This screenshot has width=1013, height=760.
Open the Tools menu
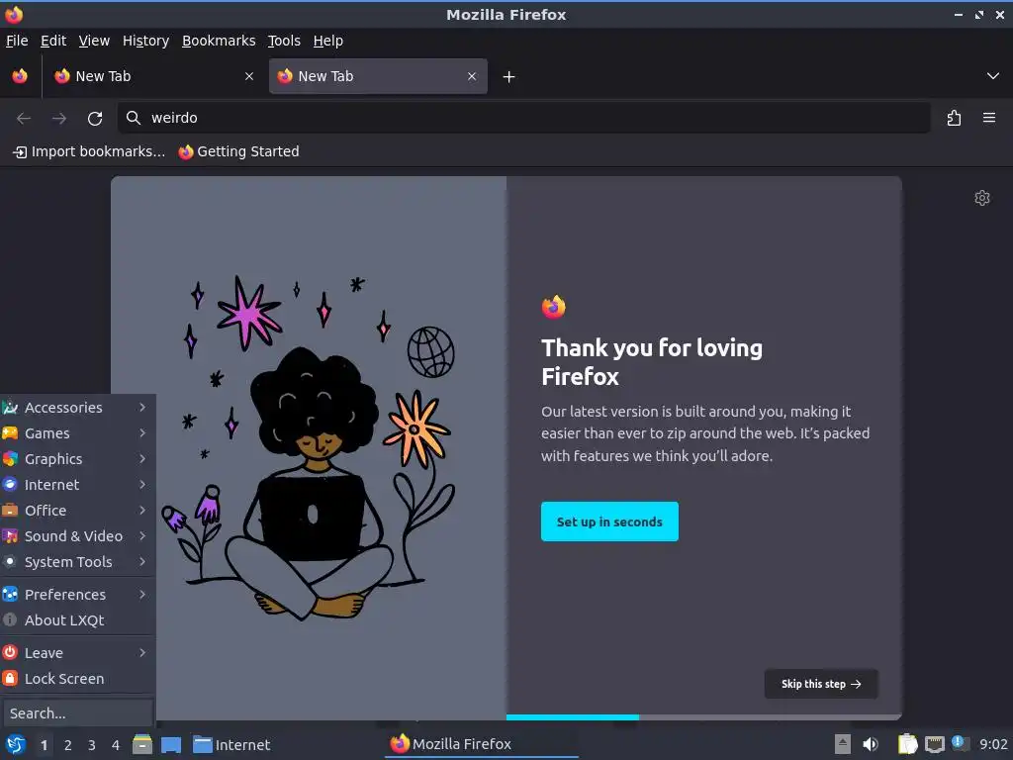coord(284,41)
